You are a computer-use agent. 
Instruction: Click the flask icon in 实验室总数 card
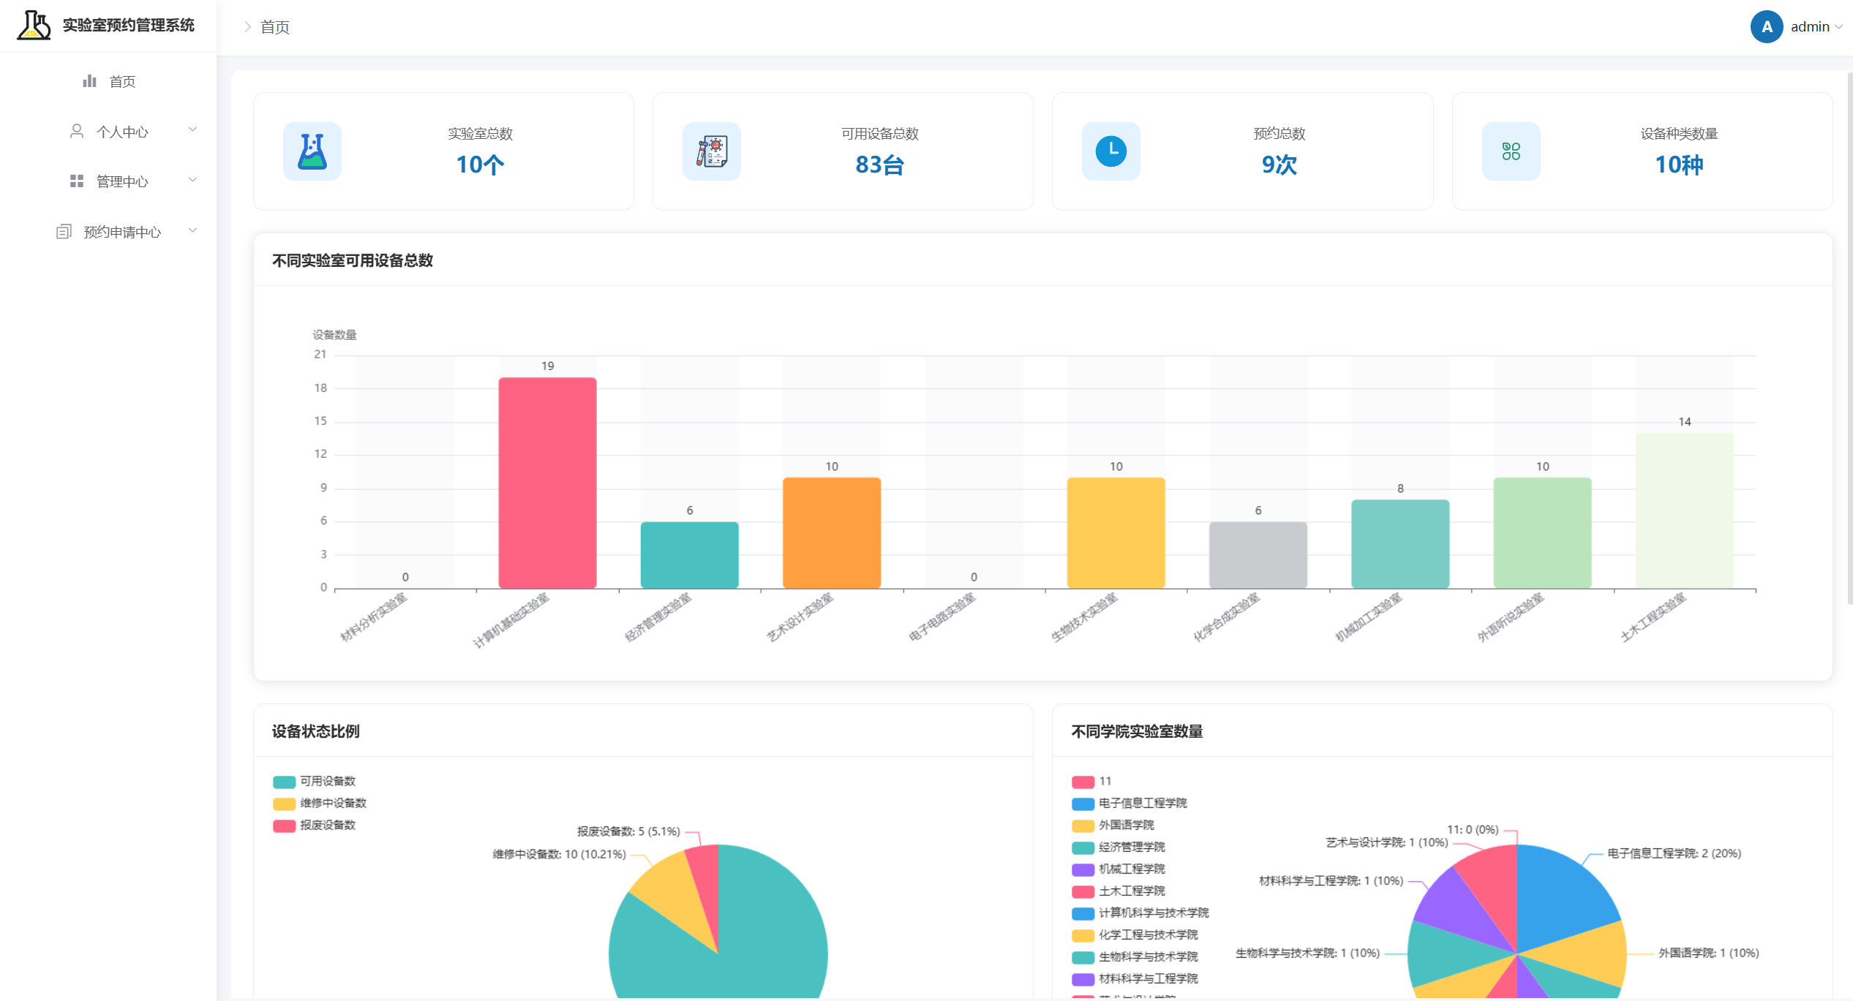click(312, 151)
